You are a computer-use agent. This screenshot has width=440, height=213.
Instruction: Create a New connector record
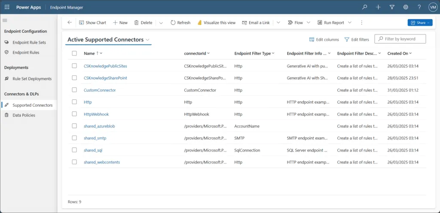(120, 23)
